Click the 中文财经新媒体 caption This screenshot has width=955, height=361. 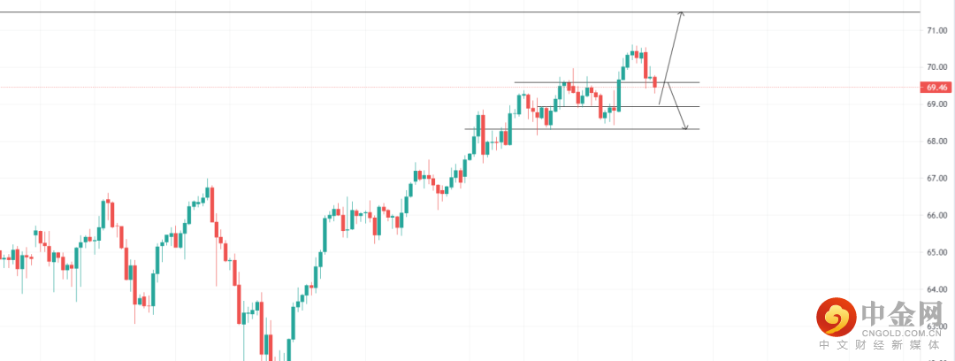pyautogui.click(x=885, y=347)
